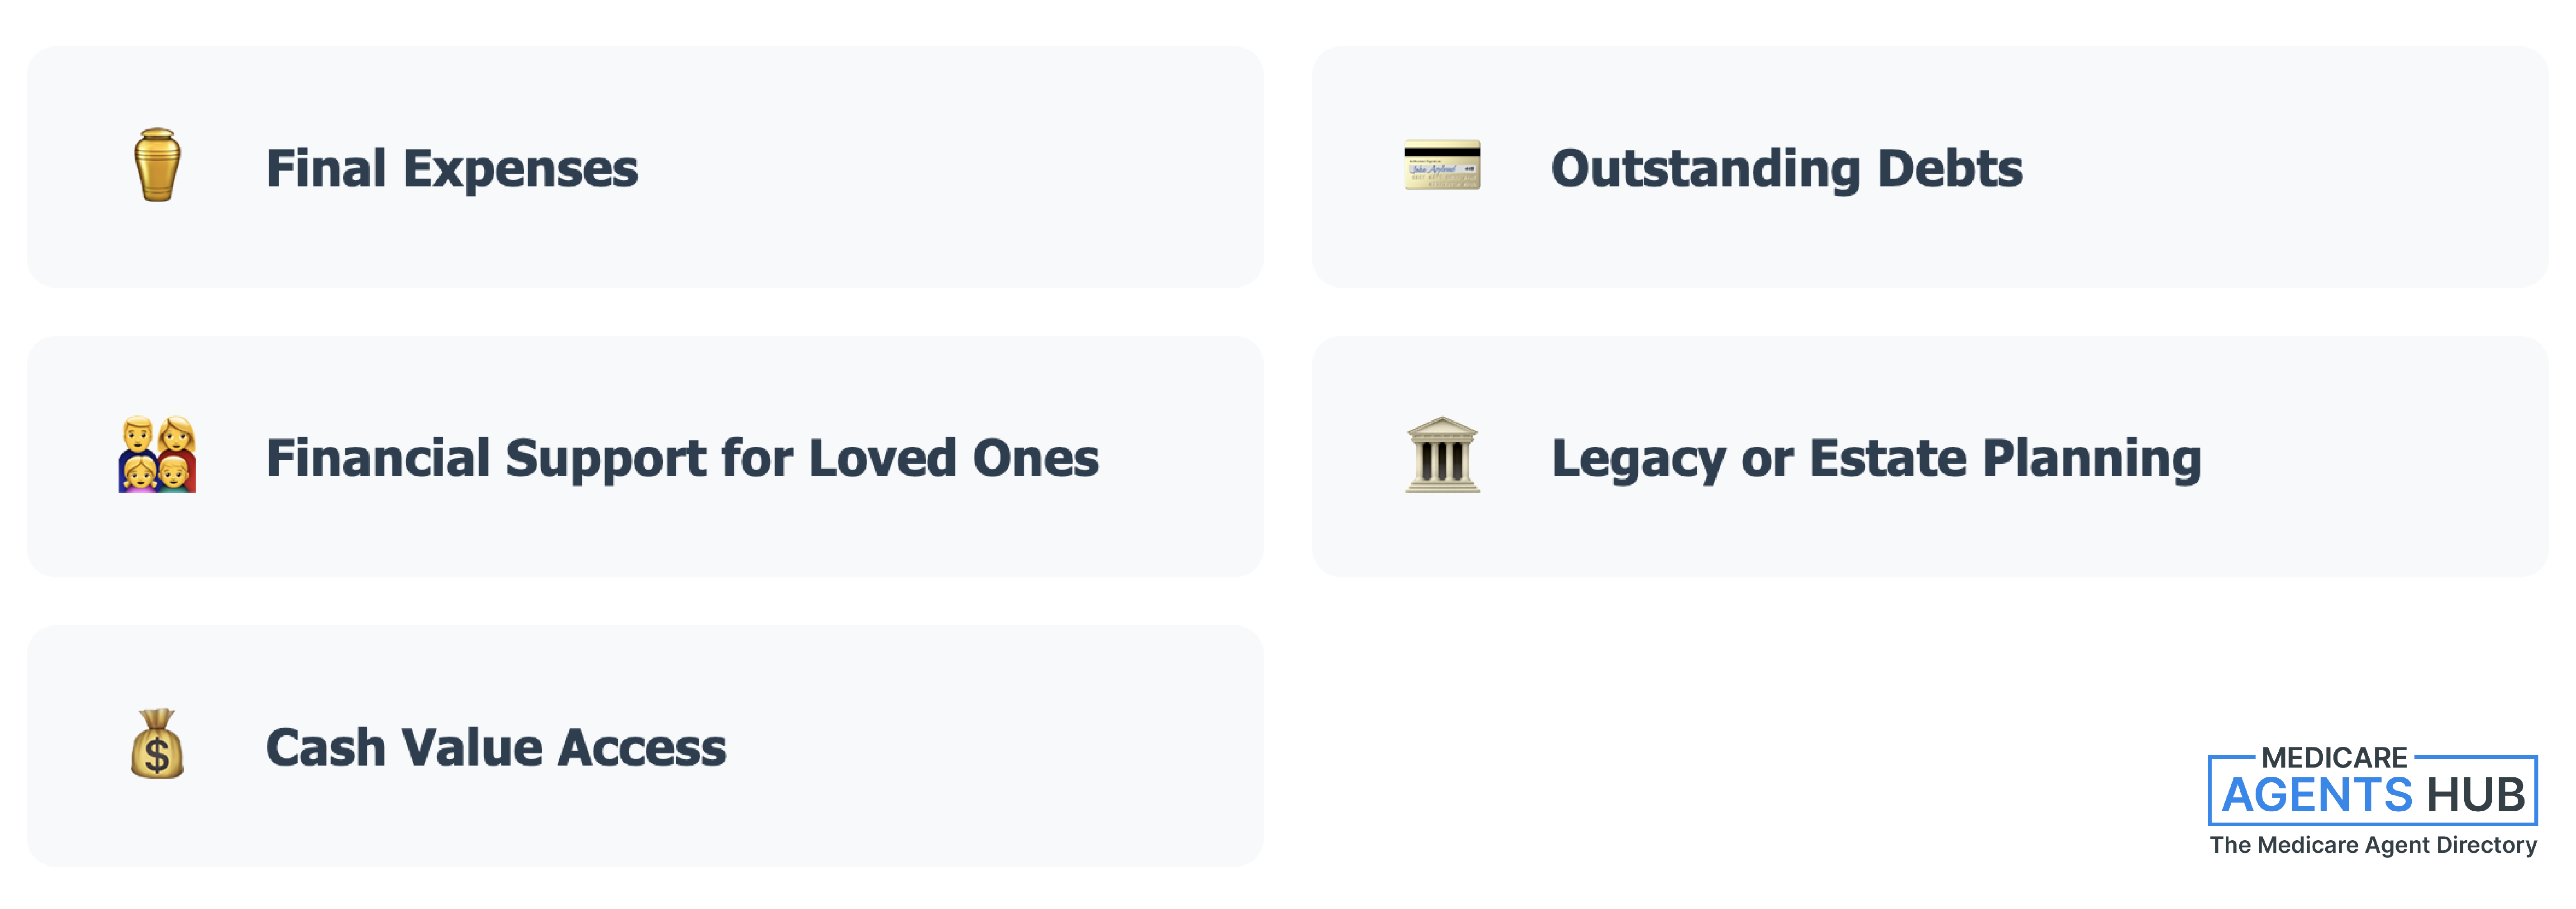Image resolution: width=2576 pixels, height=909 pixels.
Task: Click the MEDICARE label atop logo box
Action: 2334,757
